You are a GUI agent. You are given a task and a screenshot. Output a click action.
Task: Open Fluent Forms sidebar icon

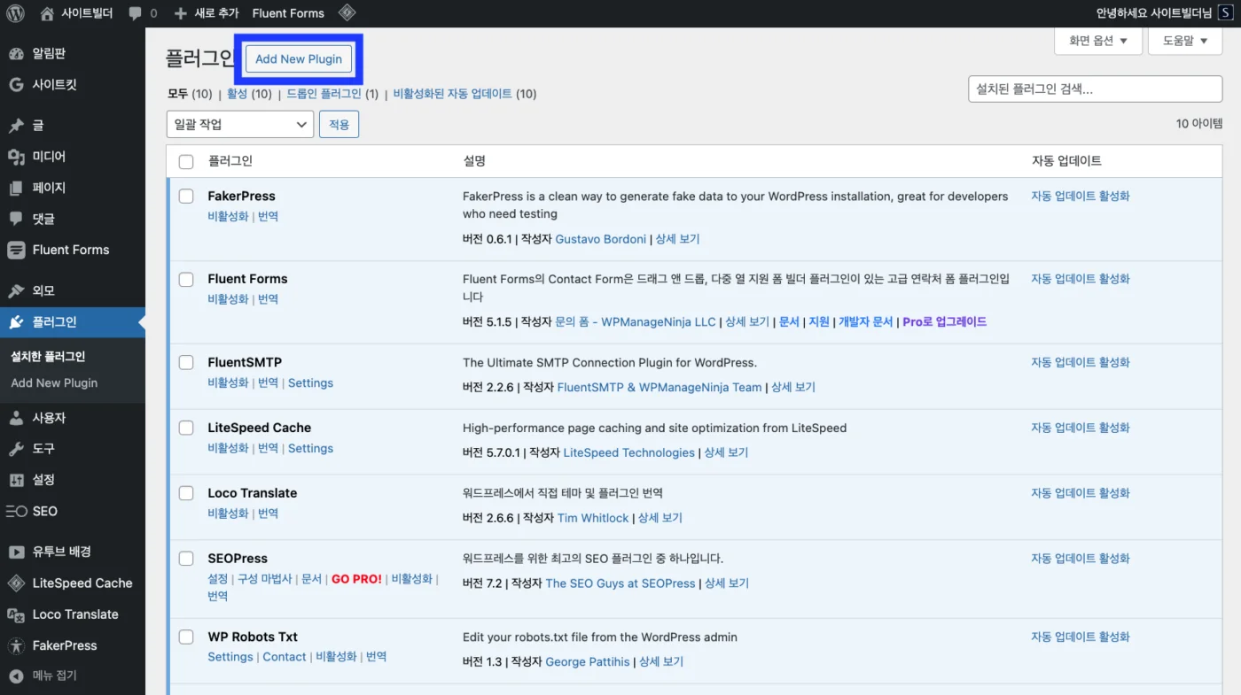16,250
